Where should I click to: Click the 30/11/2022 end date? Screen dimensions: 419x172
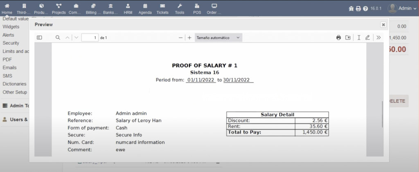pos(237,80)
